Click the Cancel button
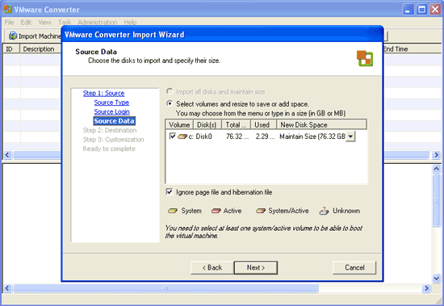 (x=354, y=268)
